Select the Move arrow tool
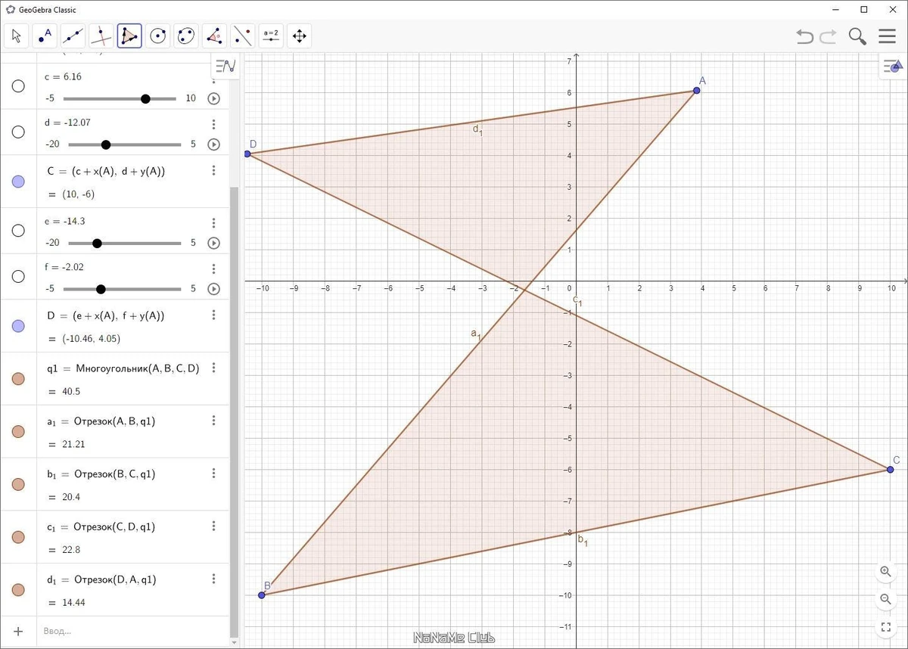This screenshot has height=649, width=908. coord(17,36)
